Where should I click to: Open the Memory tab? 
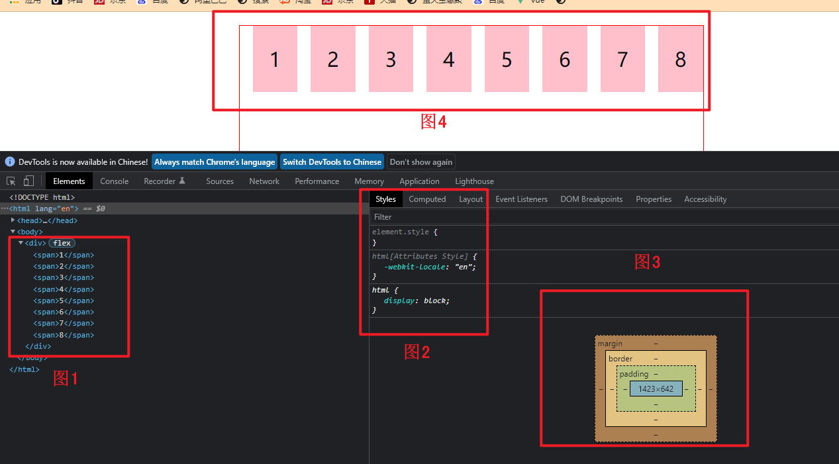(x=369, y=181)
